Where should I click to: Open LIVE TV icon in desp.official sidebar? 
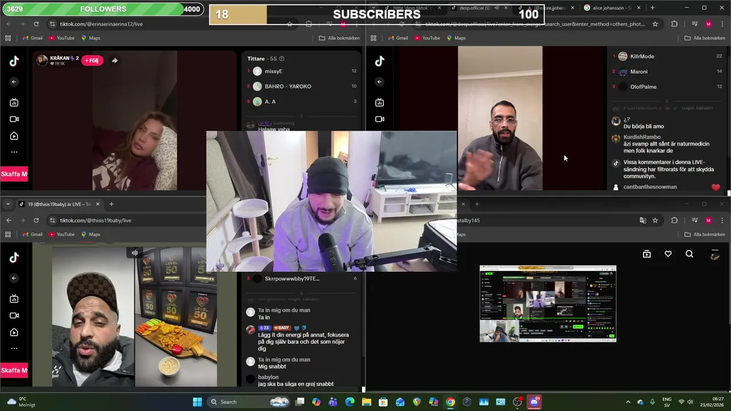click(x=380, y=102)
